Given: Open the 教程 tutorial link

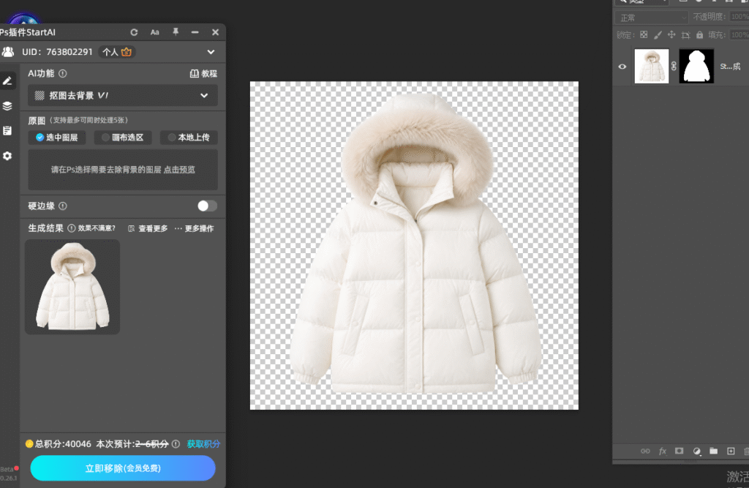Looking at the screenshot, I should 203,74.
